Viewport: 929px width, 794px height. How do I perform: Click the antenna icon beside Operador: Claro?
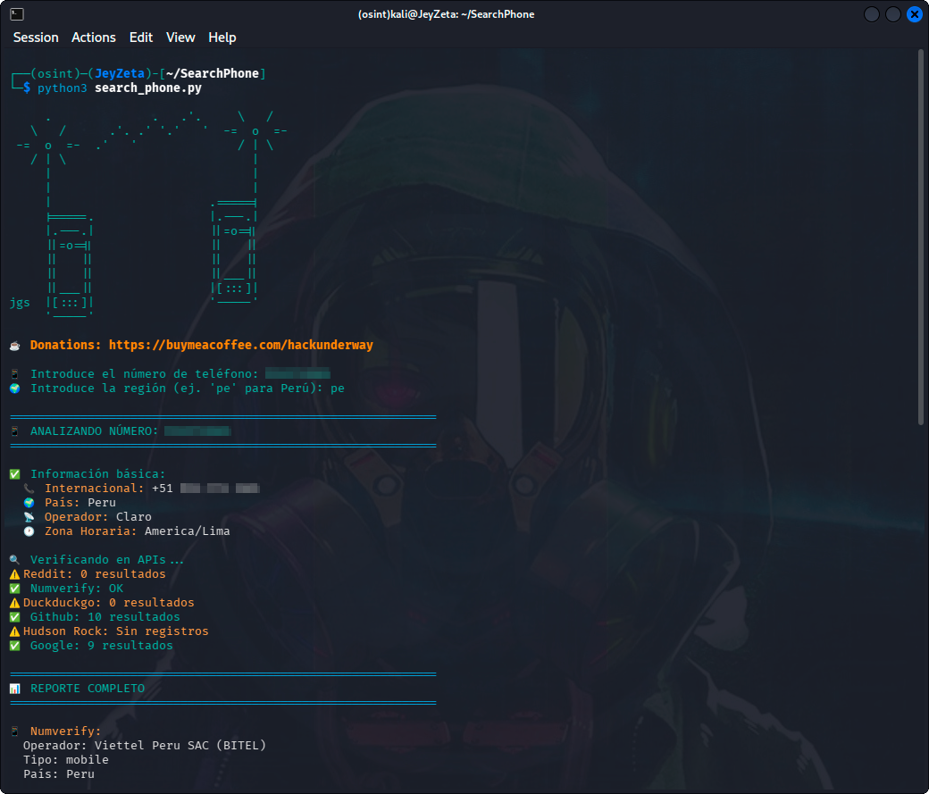[29, 517]
